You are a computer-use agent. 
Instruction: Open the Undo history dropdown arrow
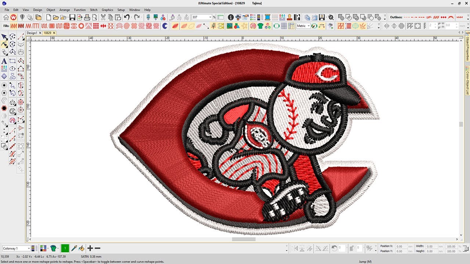click(131, 17)
